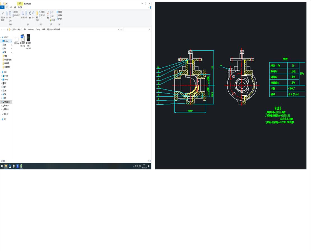The image size is (311, 251).
Task: Click the Refresh icon beside the address bar
Action: [121, 29]
